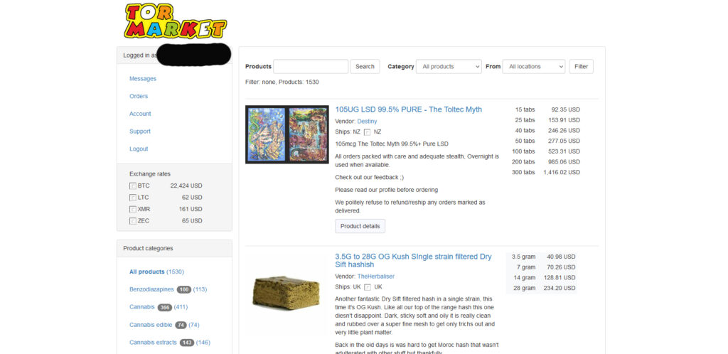The height and width of the screenshot is (354, 728).
Task: Click the hashish block product thumbnail
Action: tap(287, 293)
